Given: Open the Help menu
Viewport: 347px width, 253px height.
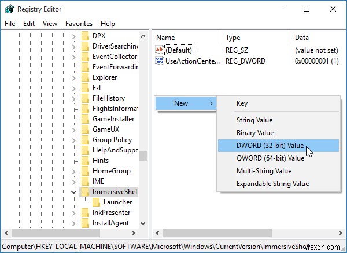Looking at the screenshot, I should 108,24.
